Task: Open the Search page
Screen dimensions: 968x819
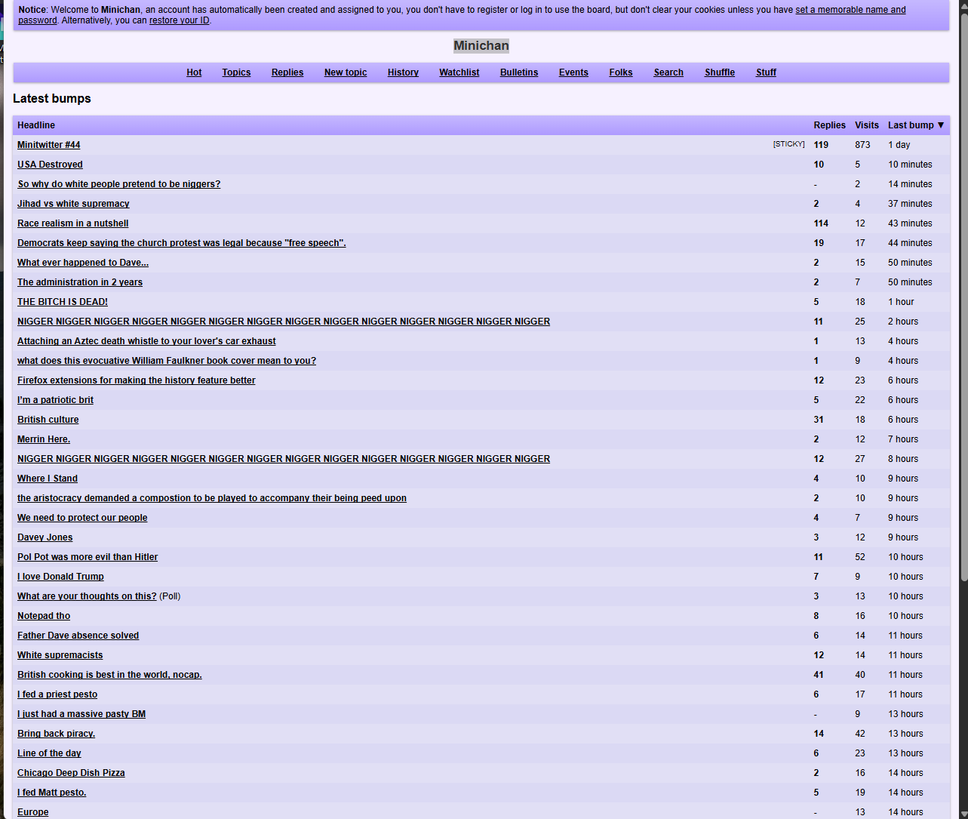Action: click(668, 72)
